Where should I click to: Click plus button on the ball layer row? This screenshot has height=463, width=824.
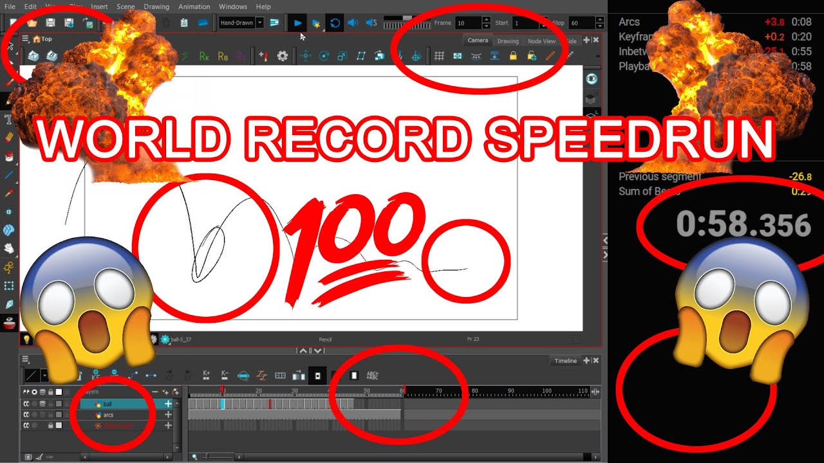click(168, 404)
